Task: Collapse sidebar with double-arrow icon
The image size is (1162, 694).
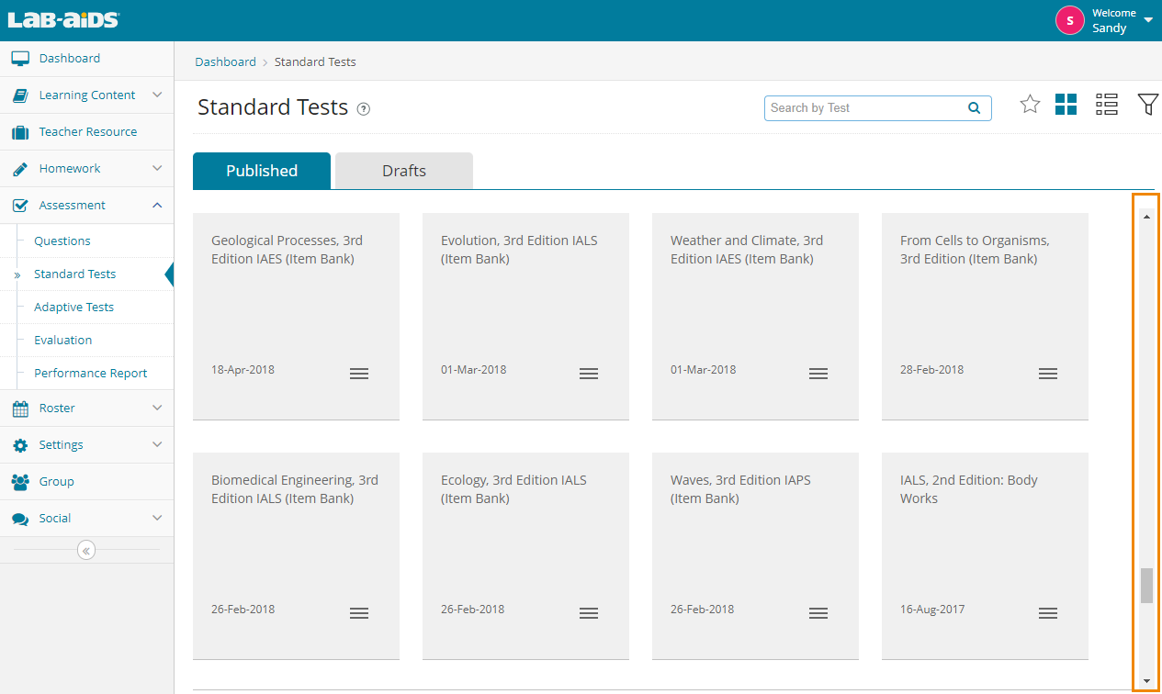Action: coord(86,551)
